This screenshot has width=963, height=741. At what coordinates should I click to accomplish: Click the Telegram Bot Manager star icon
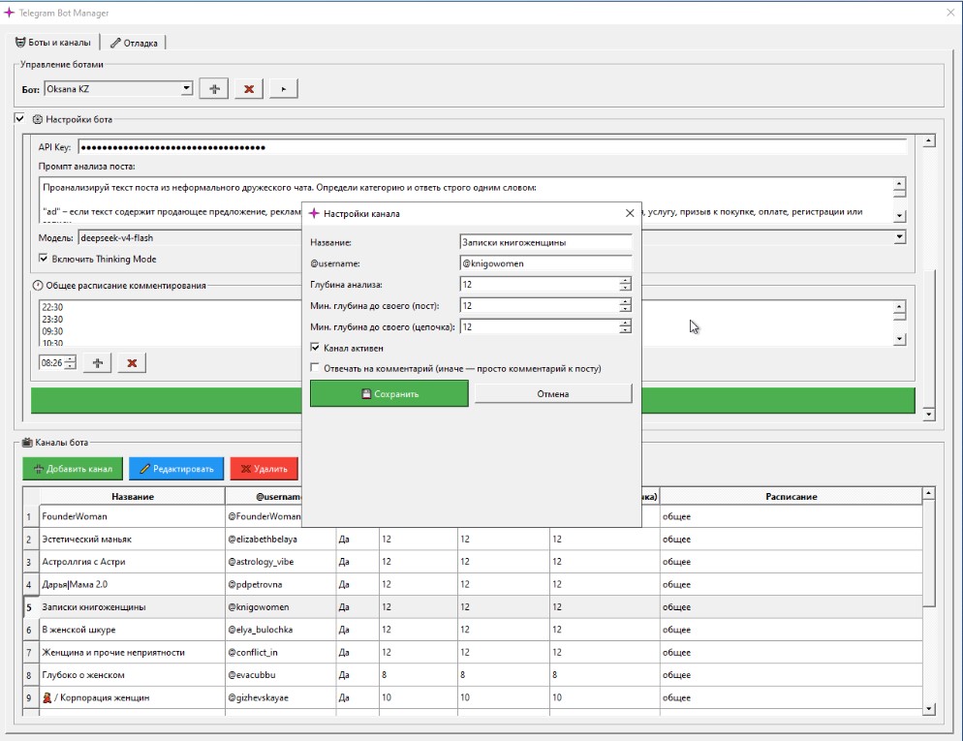9,13
